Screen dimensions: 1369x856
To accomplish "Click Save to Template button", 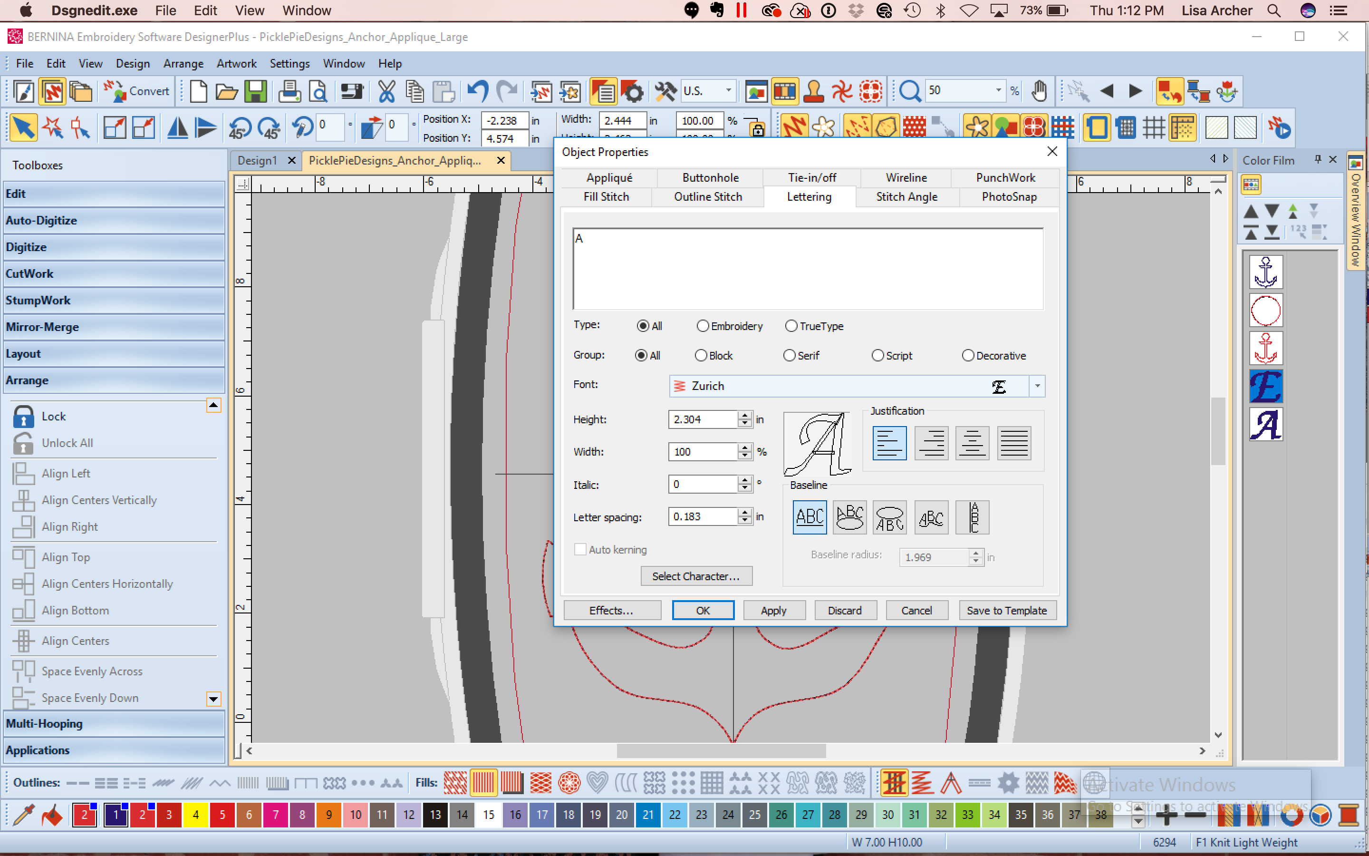I will pos(1007,610).
